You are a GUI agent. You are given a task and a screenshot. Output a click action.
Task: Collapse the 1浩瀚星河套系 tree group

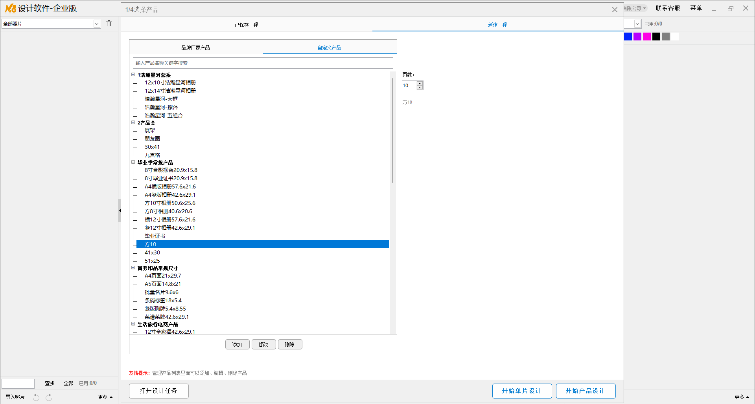pyautogui.click(x=133, y=75)
